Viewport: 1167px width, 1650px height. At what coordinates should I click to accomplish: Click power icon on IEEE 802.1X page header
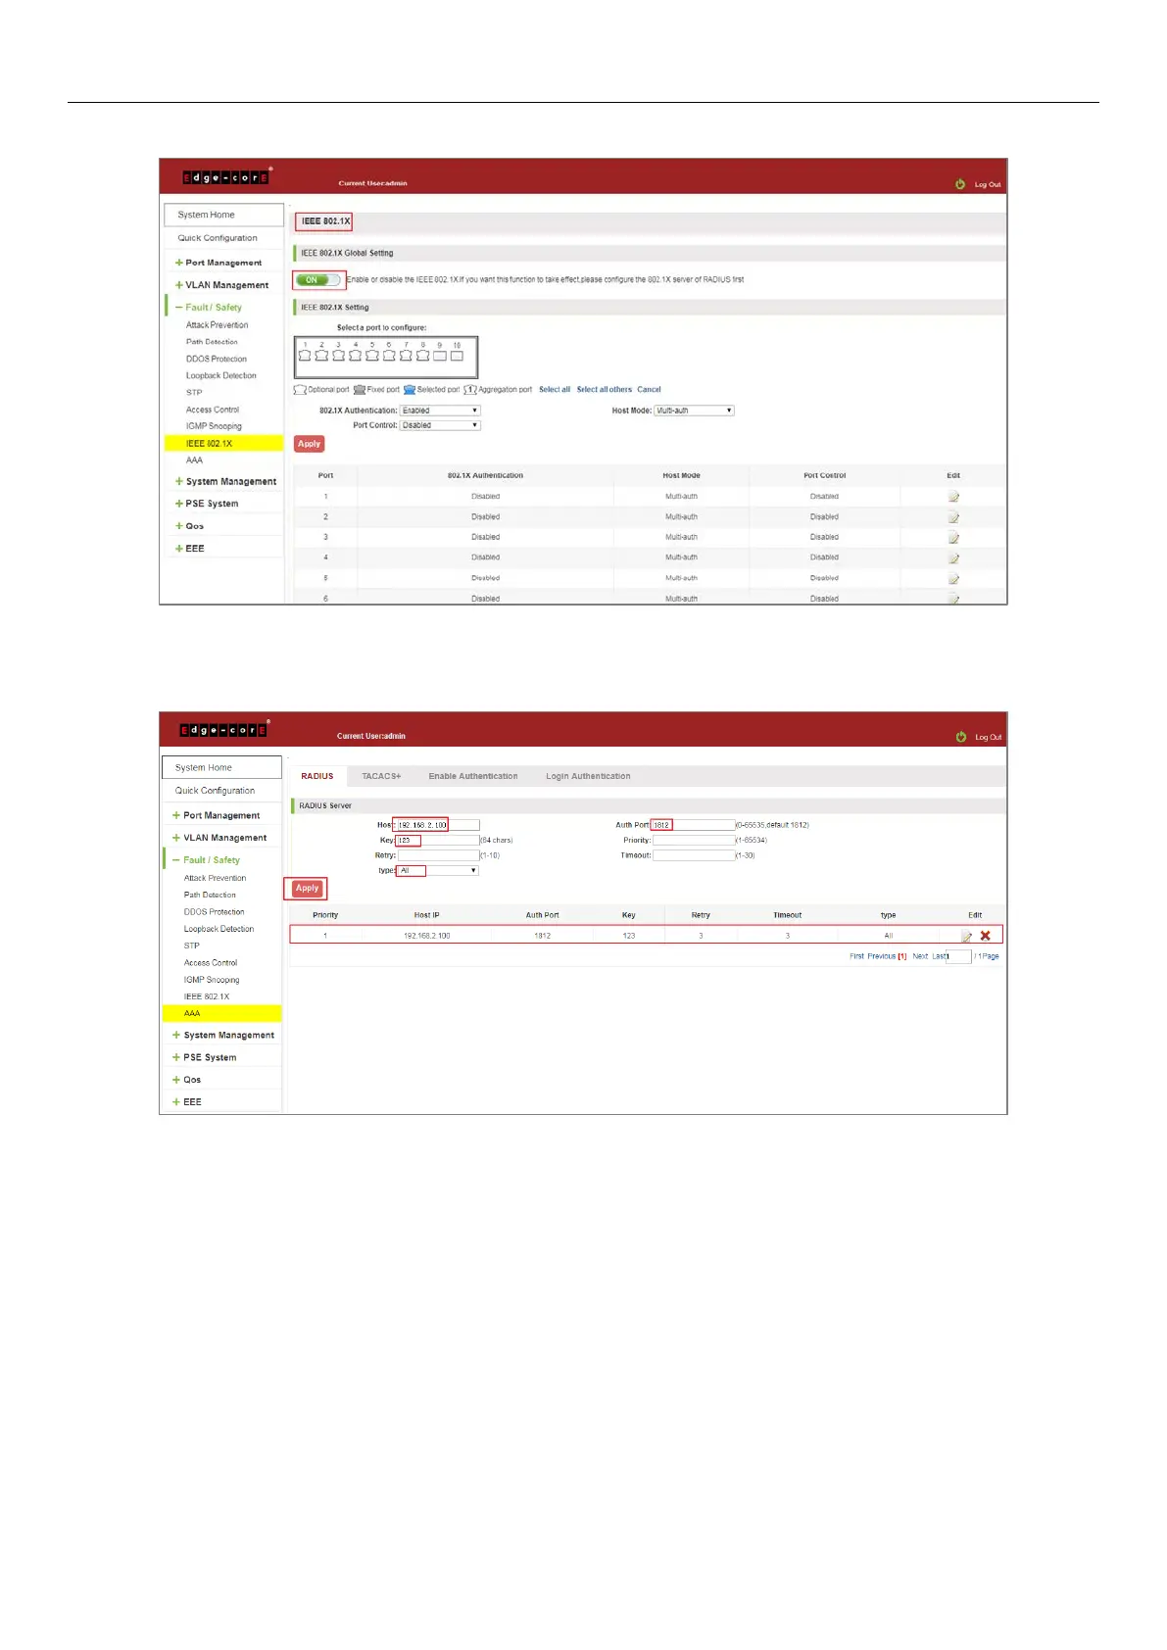(960, 184)
